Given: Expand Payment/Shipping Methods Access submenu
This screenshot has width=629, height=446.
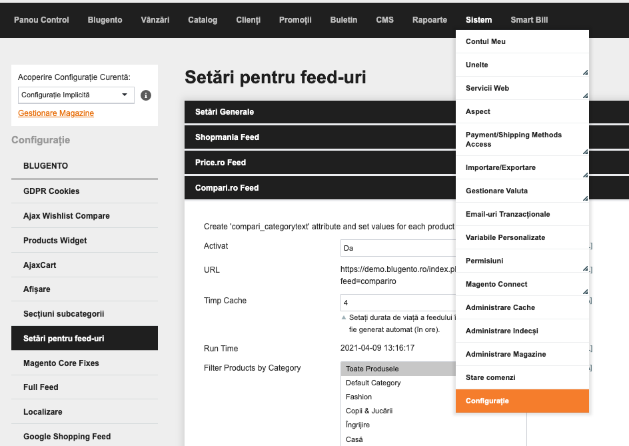Looking at the screenshot, I should [x=522, y=139].
